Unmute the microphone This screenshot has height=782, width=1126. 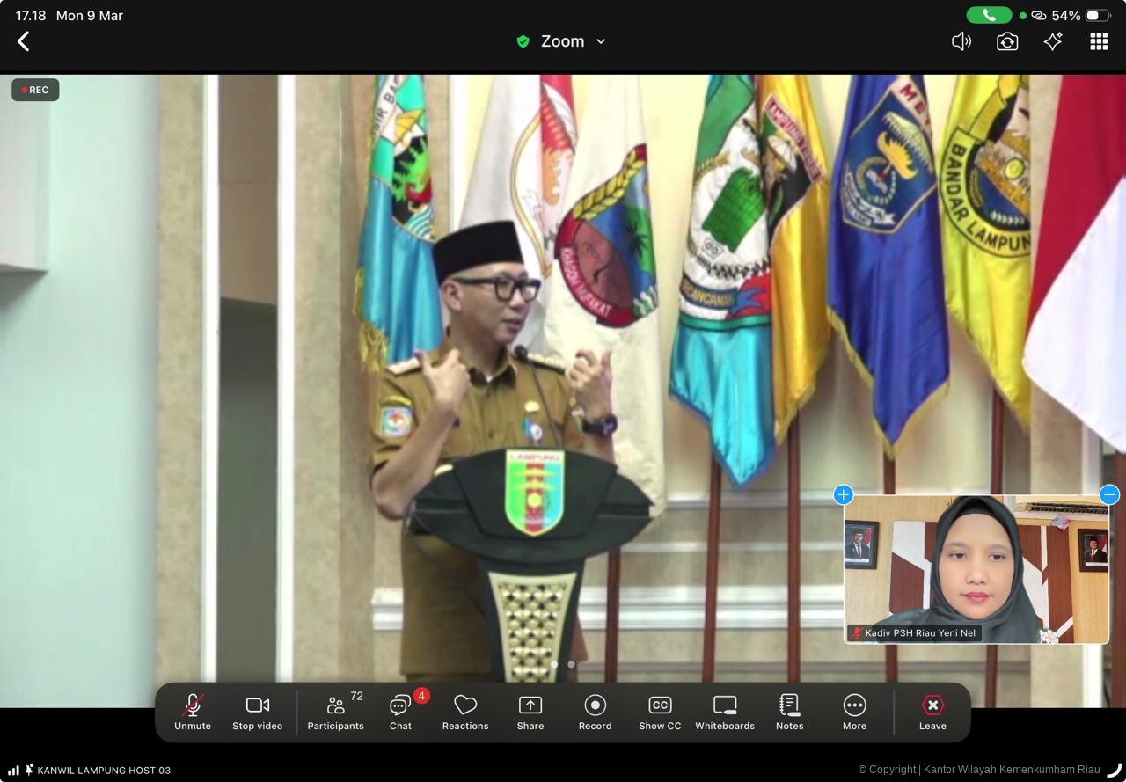pyautogui.click(x=192, y=712)
